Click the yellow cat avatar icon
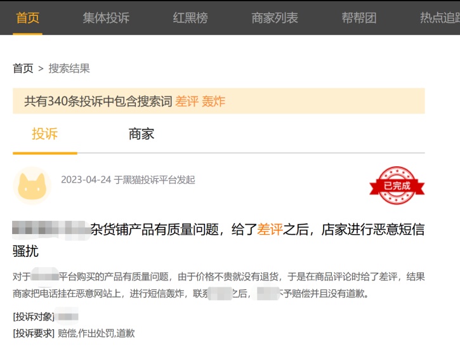The image size is (460, 354). click(x=32, y=186)
